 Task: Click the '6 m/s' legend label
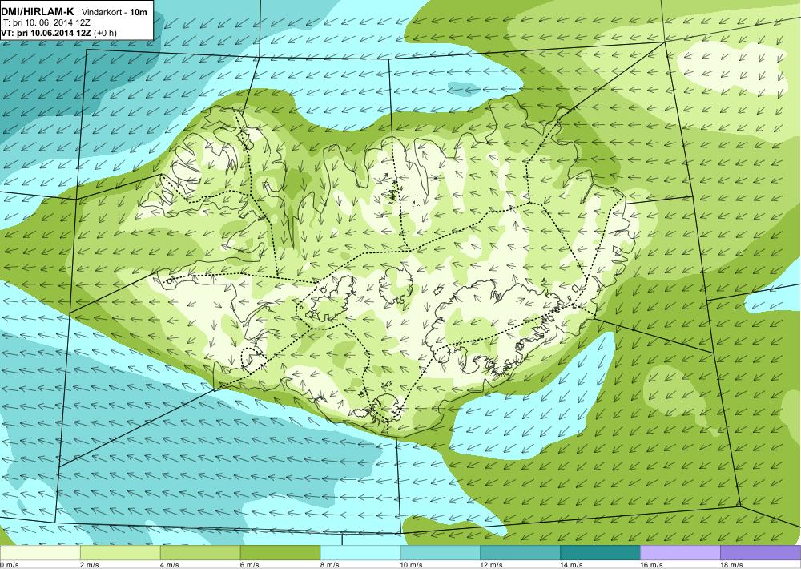pyautogui.click(x=249, y=565)
